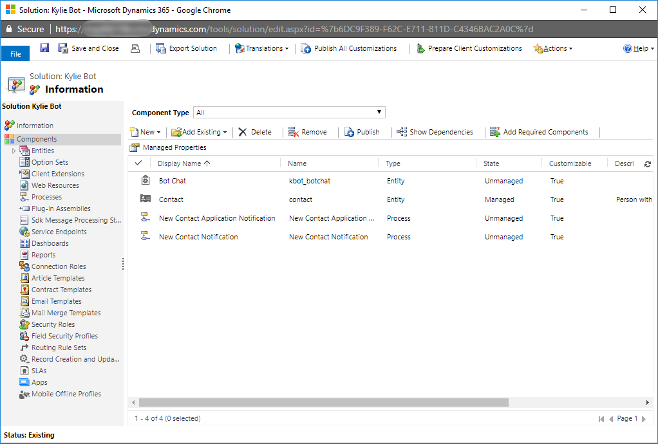
Task: Open the Component Type dropdown
Action: click(x=289, y=113)
